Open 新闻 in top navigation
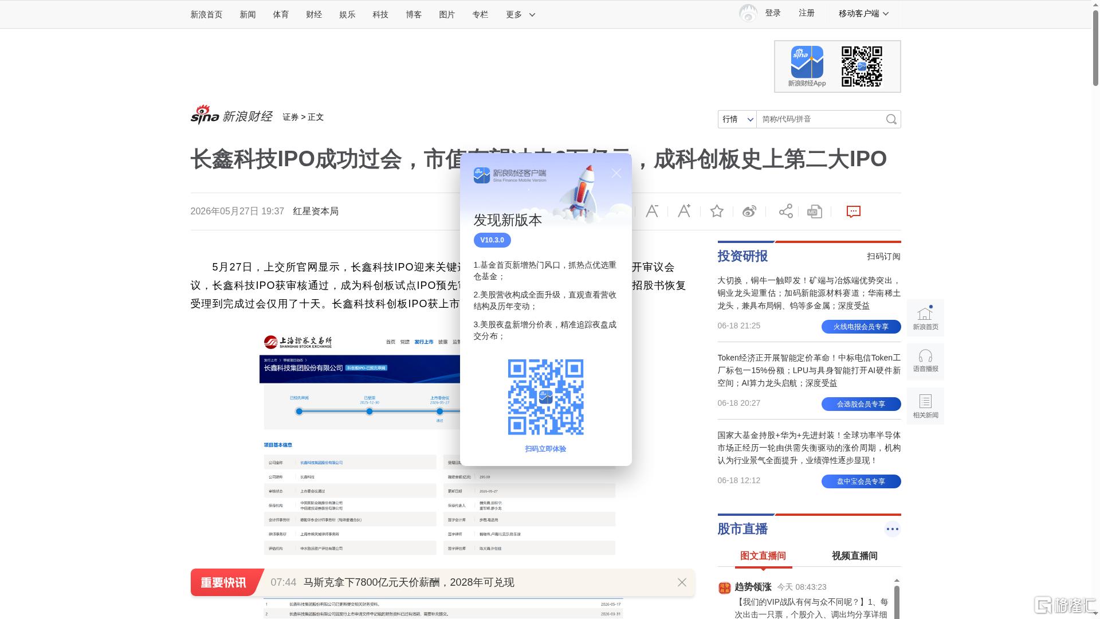 (247, 14)
